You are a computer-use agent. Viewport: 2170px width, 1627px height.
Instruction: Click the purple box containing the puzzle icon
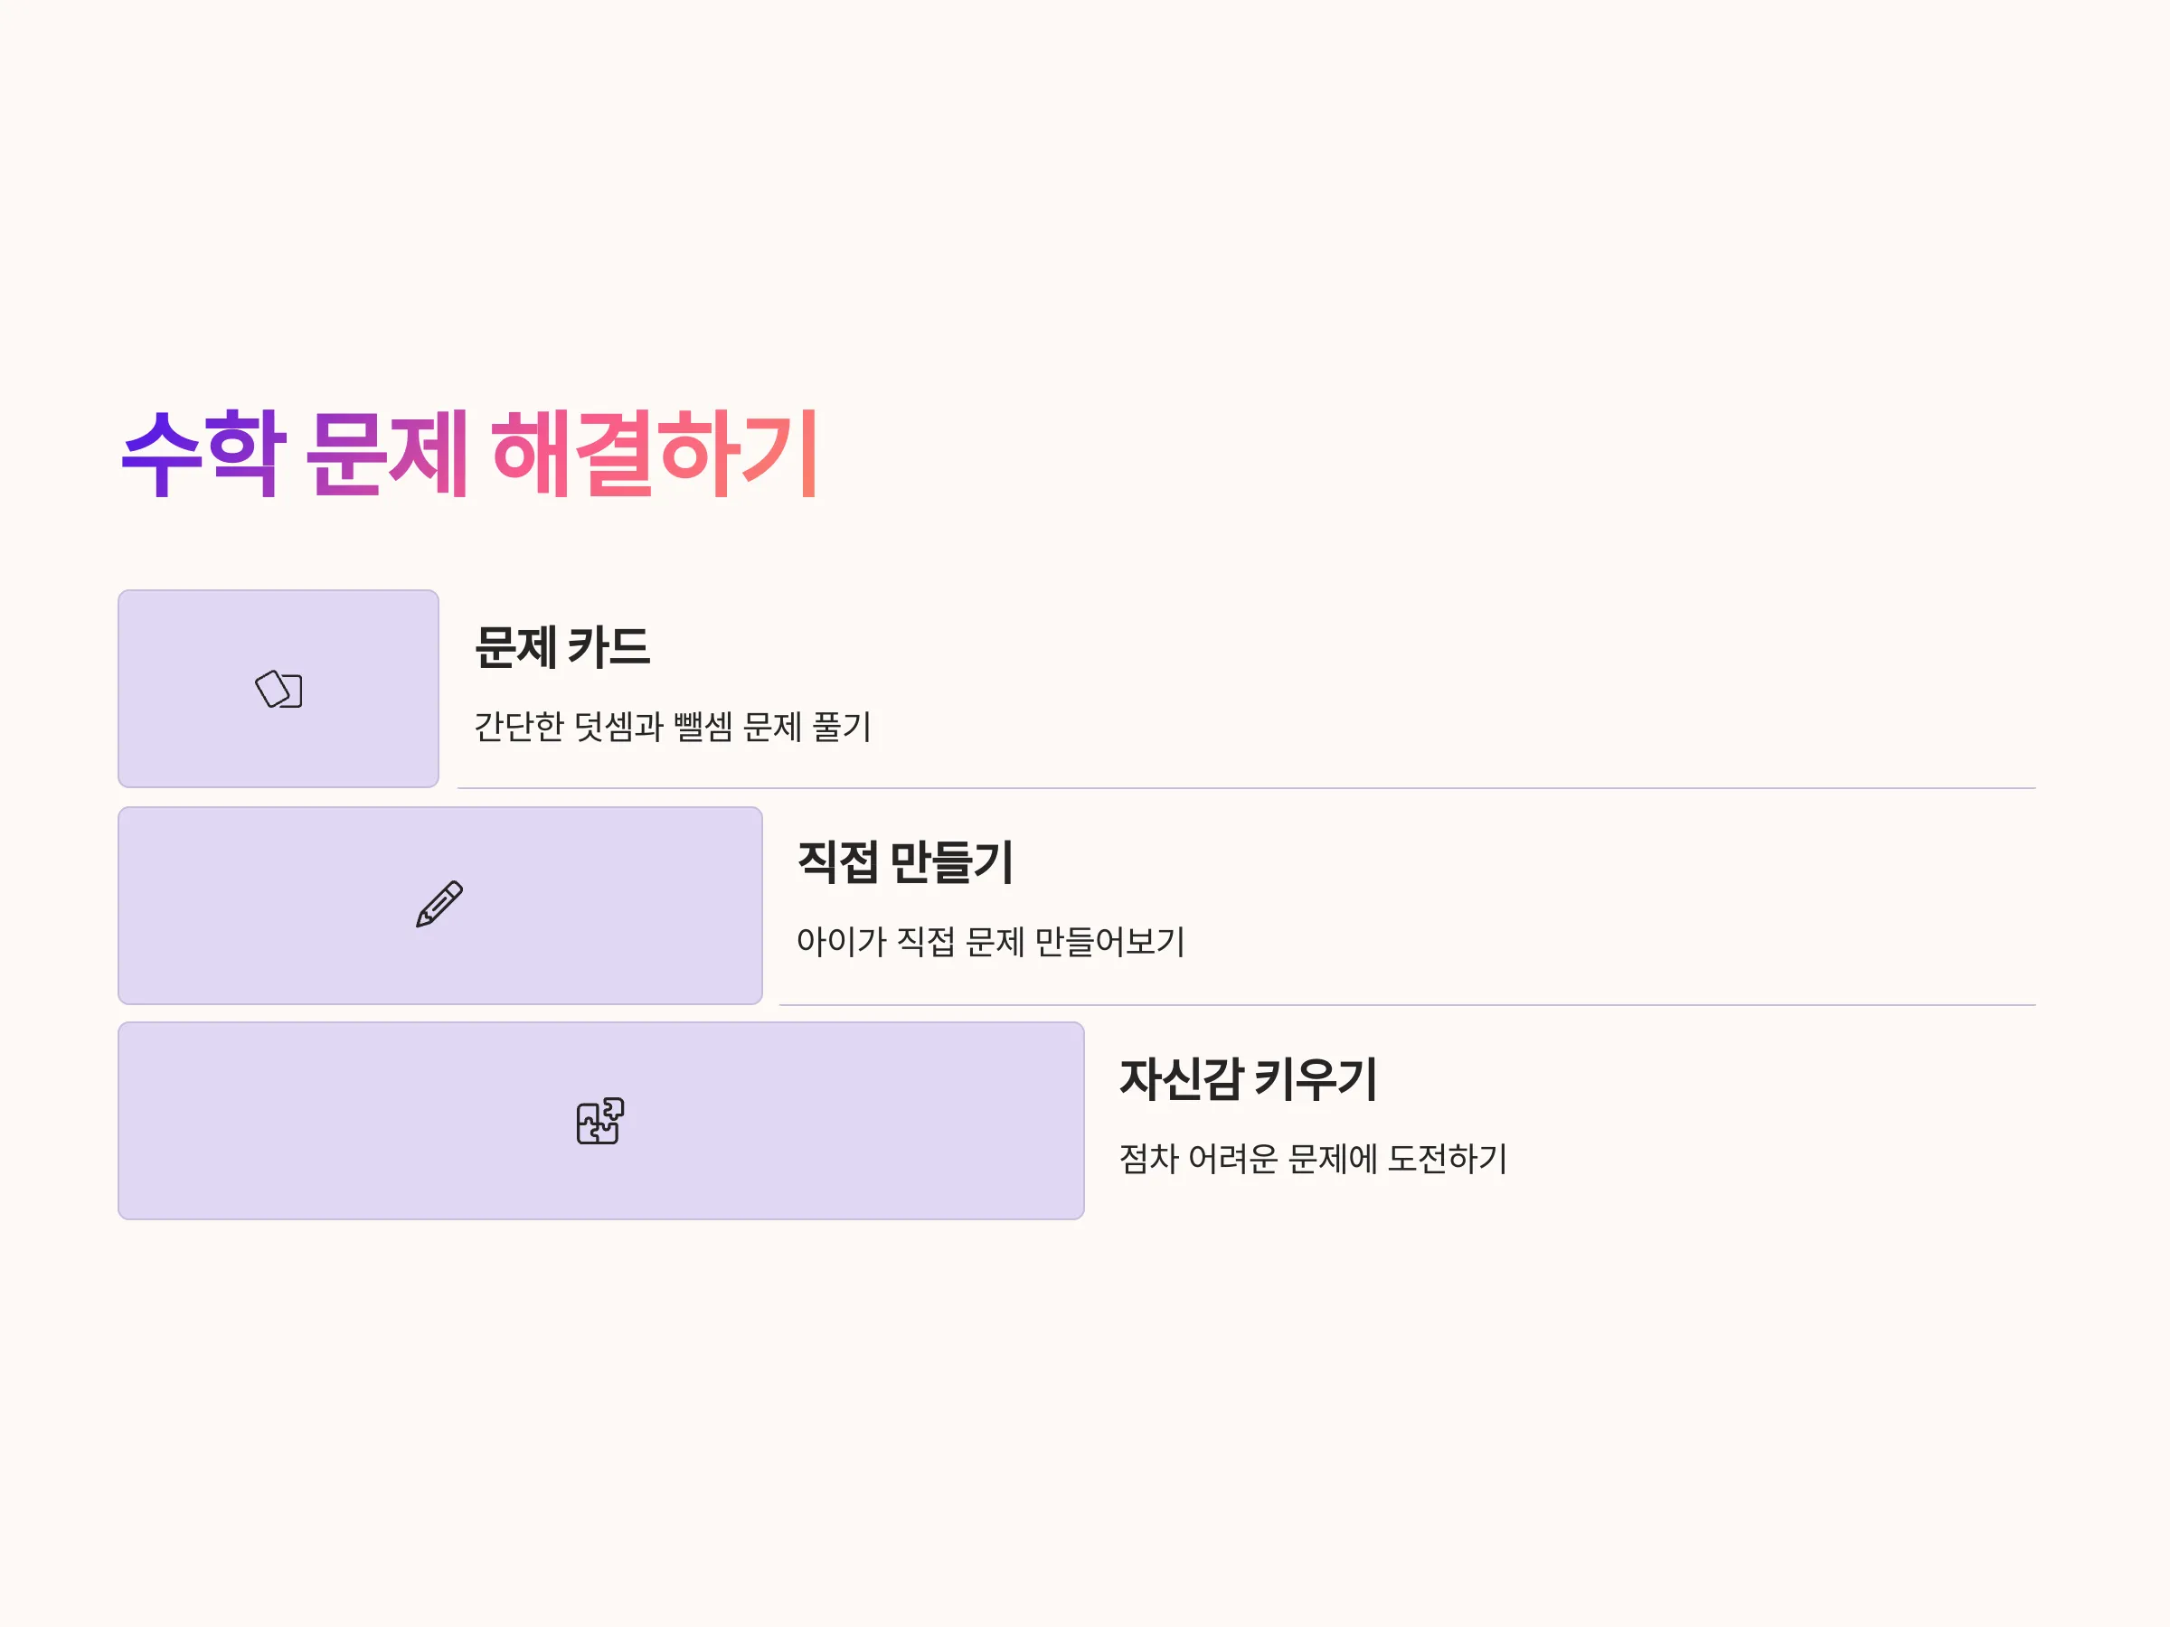[600, 1121]
